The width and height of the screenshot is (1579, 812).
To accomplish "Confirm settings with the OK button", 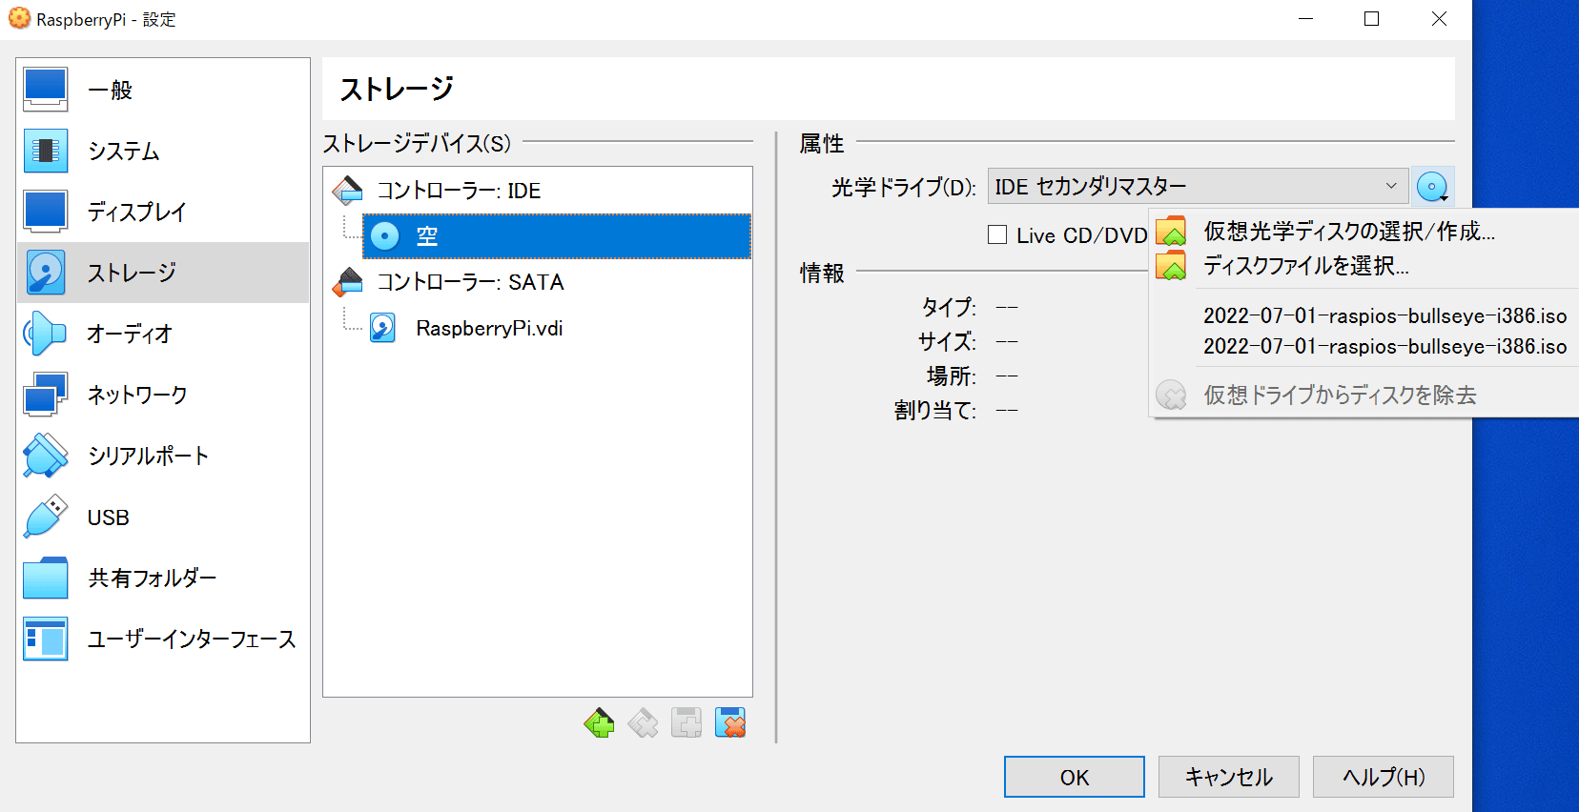I will tap(1075, 777).
